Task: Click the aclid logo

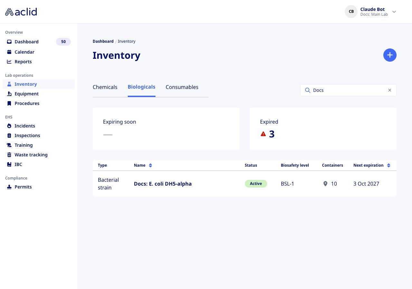Action: coord(21,12)
